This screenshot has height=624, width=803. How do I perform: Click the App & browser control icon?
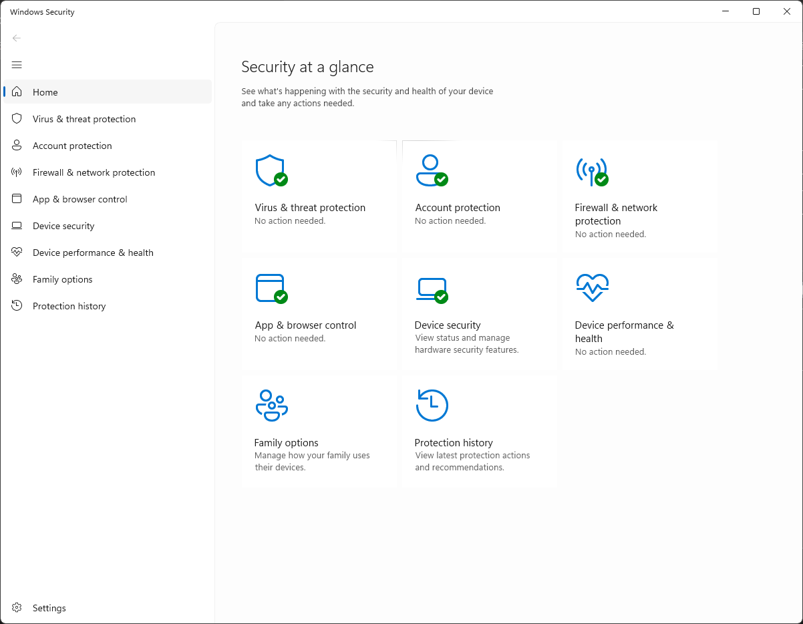[271, 287]
